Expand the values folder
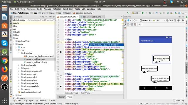188x105 pixels. pyautogui.click(x=19, y=89)
